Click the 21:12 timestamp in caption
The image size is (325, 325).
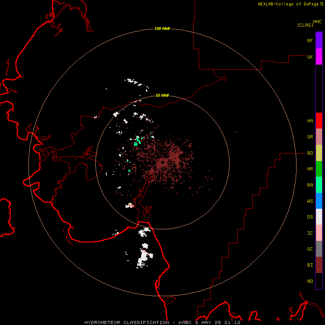(x=233, y=322)
